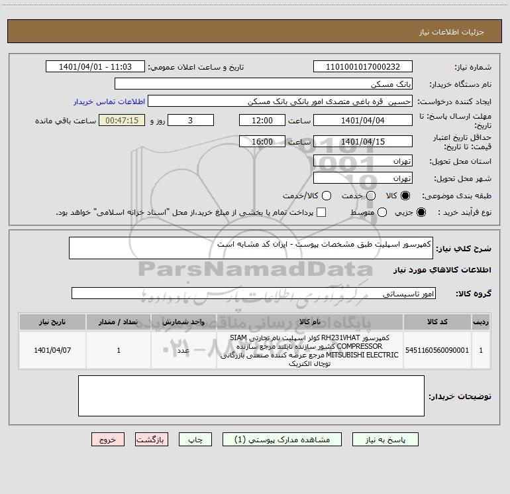
Task: Click the buyer name field بانک مسکن
Action: [264, 84]
